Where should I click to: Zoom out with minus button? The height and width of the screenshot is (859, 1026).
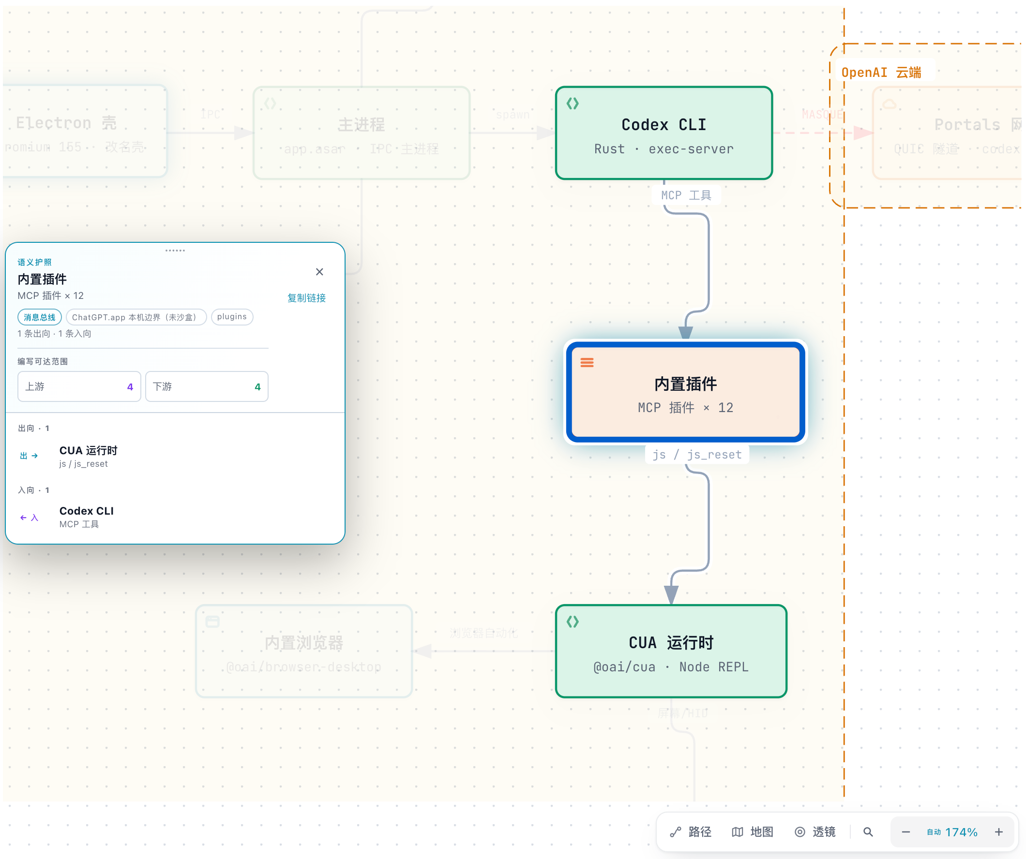(906, 831)
